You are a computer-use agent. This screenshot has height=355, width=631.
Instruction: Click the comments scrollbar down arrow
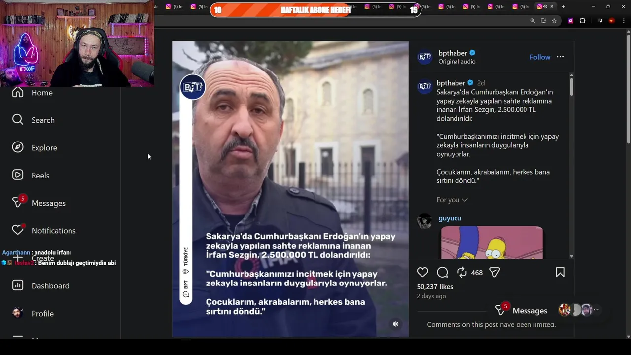[x=571, y=256]
